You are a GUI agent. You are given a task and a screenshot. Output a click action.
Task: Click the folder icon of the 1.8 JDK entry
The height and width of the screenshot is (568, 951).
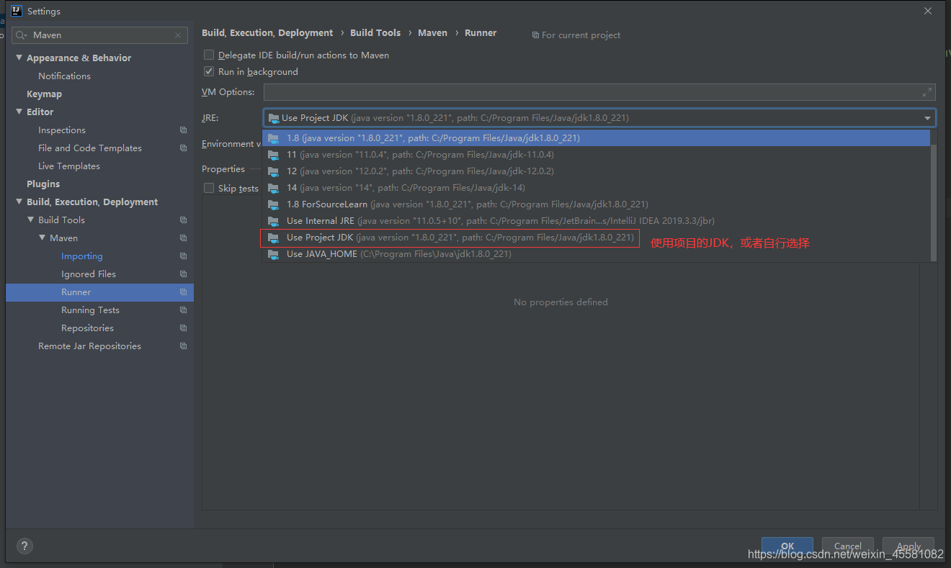[273, 138]
